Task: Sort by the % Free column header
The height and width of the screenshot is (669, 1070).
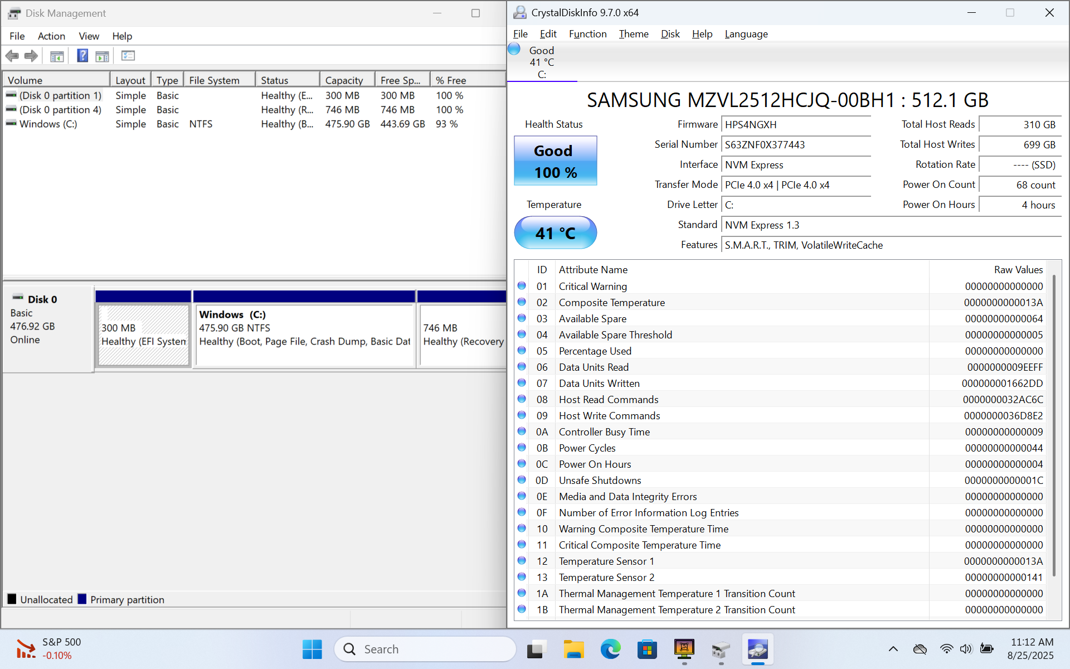Action: coord(468,80)
